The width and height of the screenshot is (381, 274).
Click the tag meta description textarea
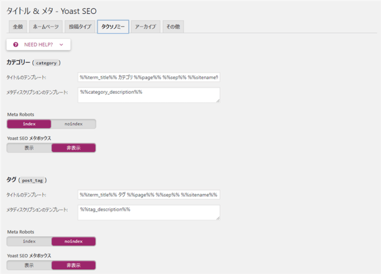(148, 212)
